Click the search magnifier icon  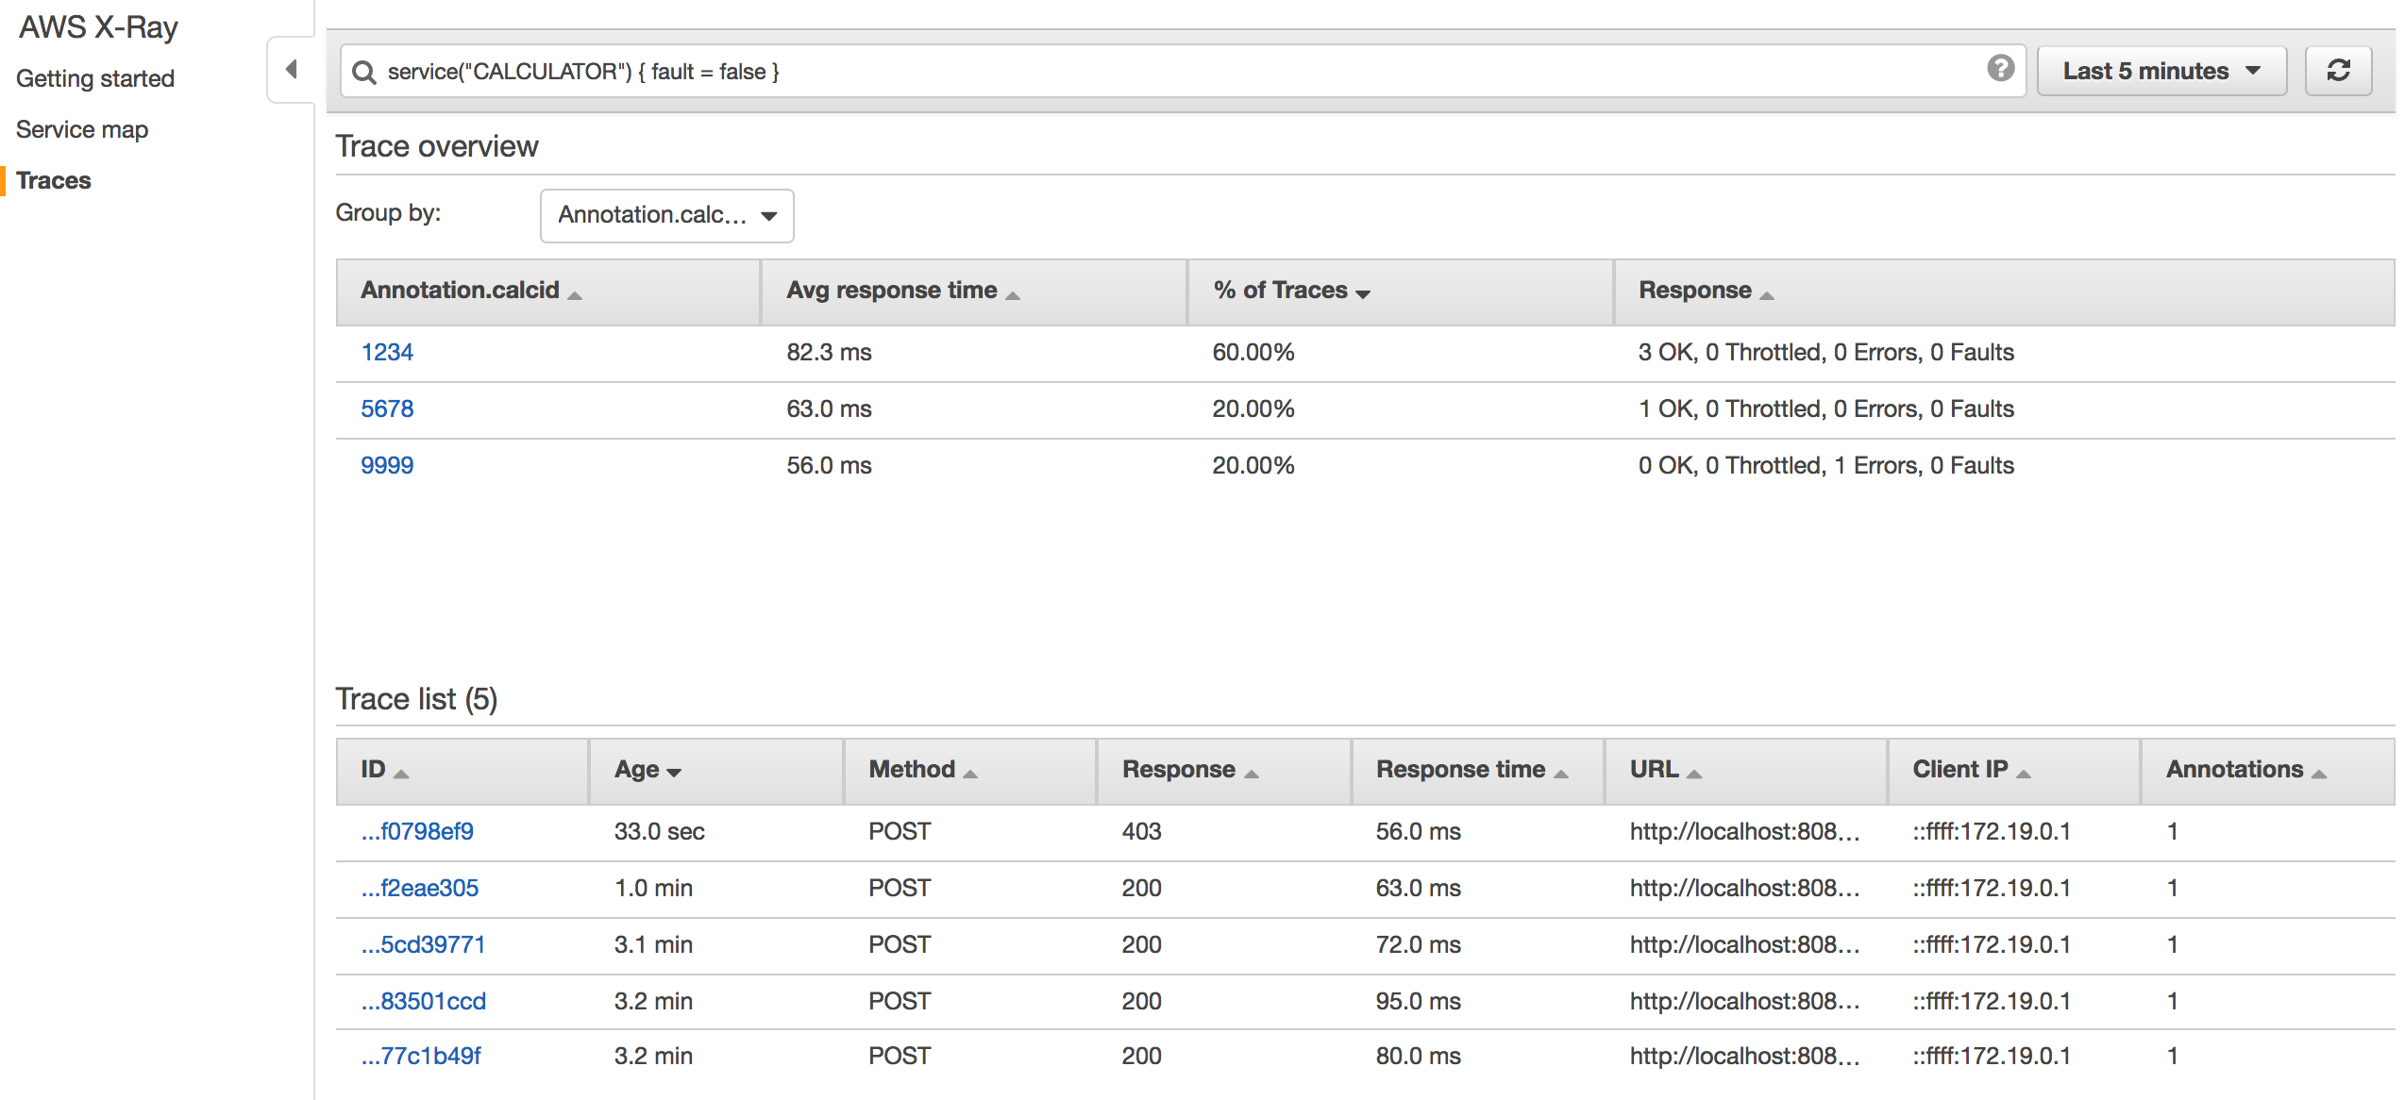[x=363, y=72]
